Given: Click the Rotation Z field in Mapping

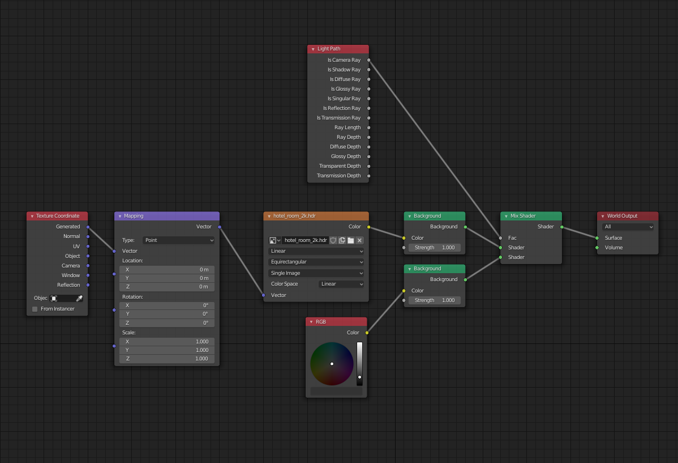Looking at the screenshot, I should tap(167, 323).
